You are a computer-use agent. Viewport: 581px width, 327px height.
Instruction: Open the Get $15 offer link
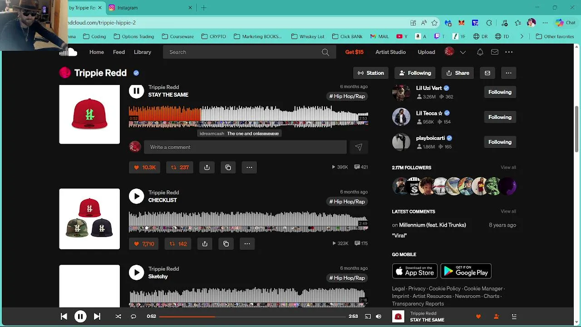coord(355,52)
